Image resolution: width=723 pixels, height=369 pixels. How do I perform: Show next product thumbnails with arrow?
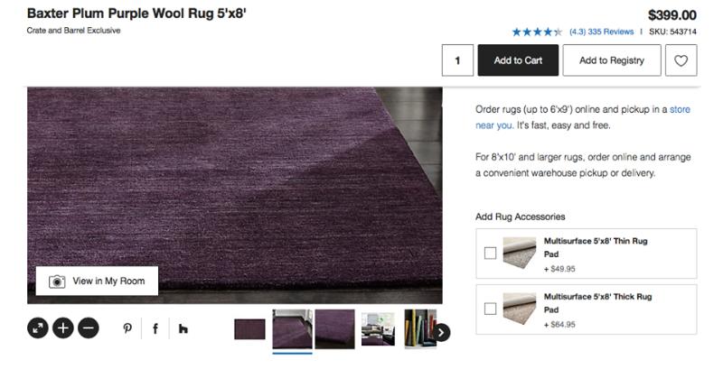(x=442, y=332)
